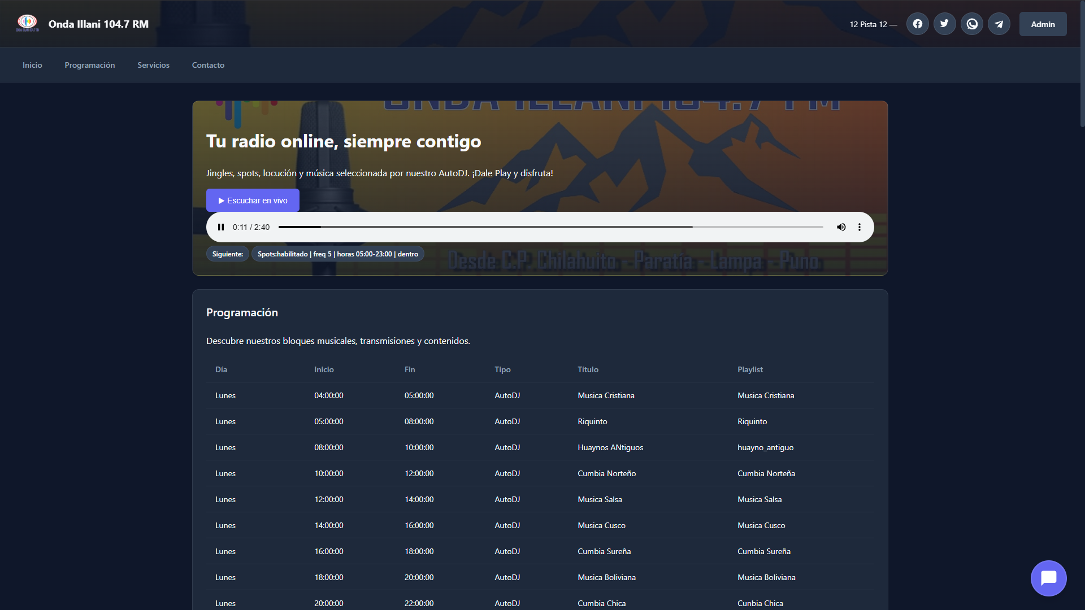This screenshot has height=610, width=1085.
Task: Open the Twitter social icon
Action: [x=944, y=24]
